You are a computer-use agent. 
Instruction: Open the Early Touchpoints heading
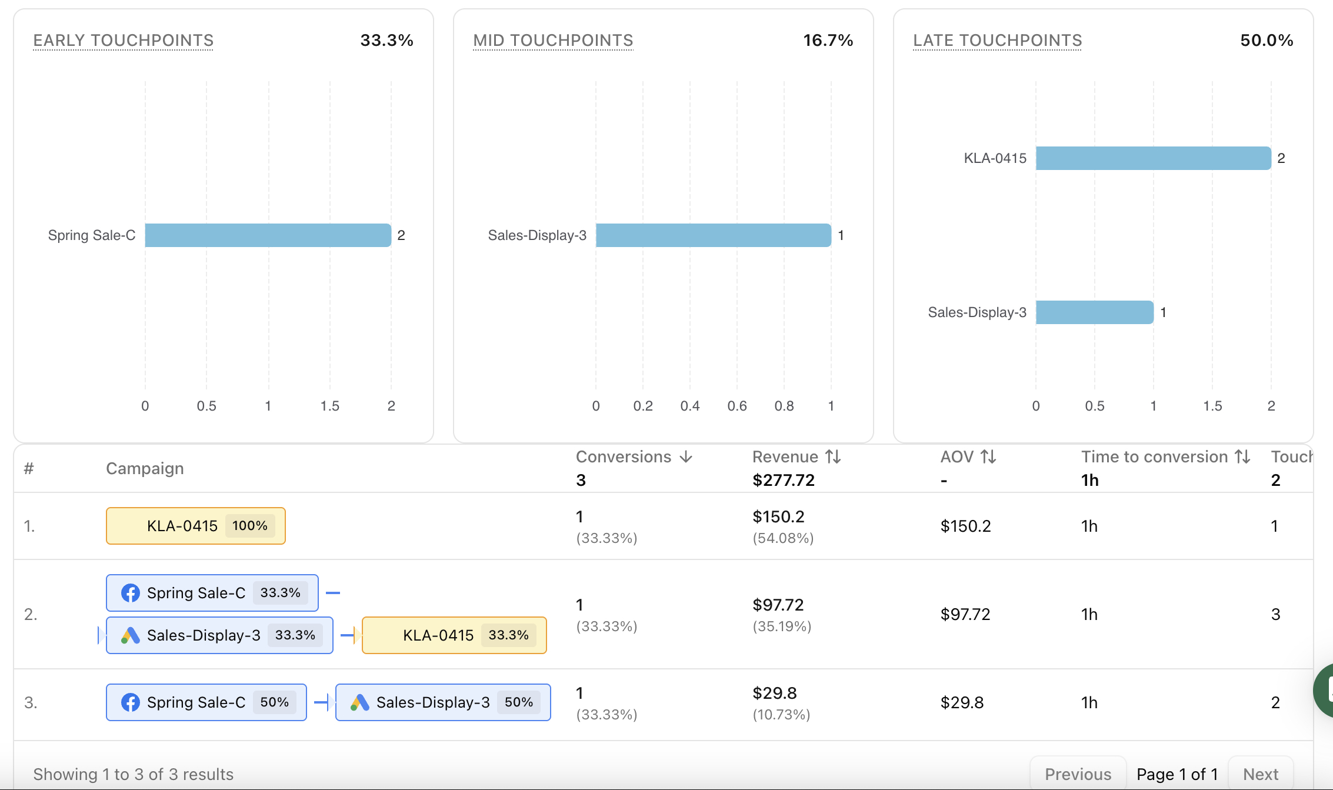pos(123,40)
